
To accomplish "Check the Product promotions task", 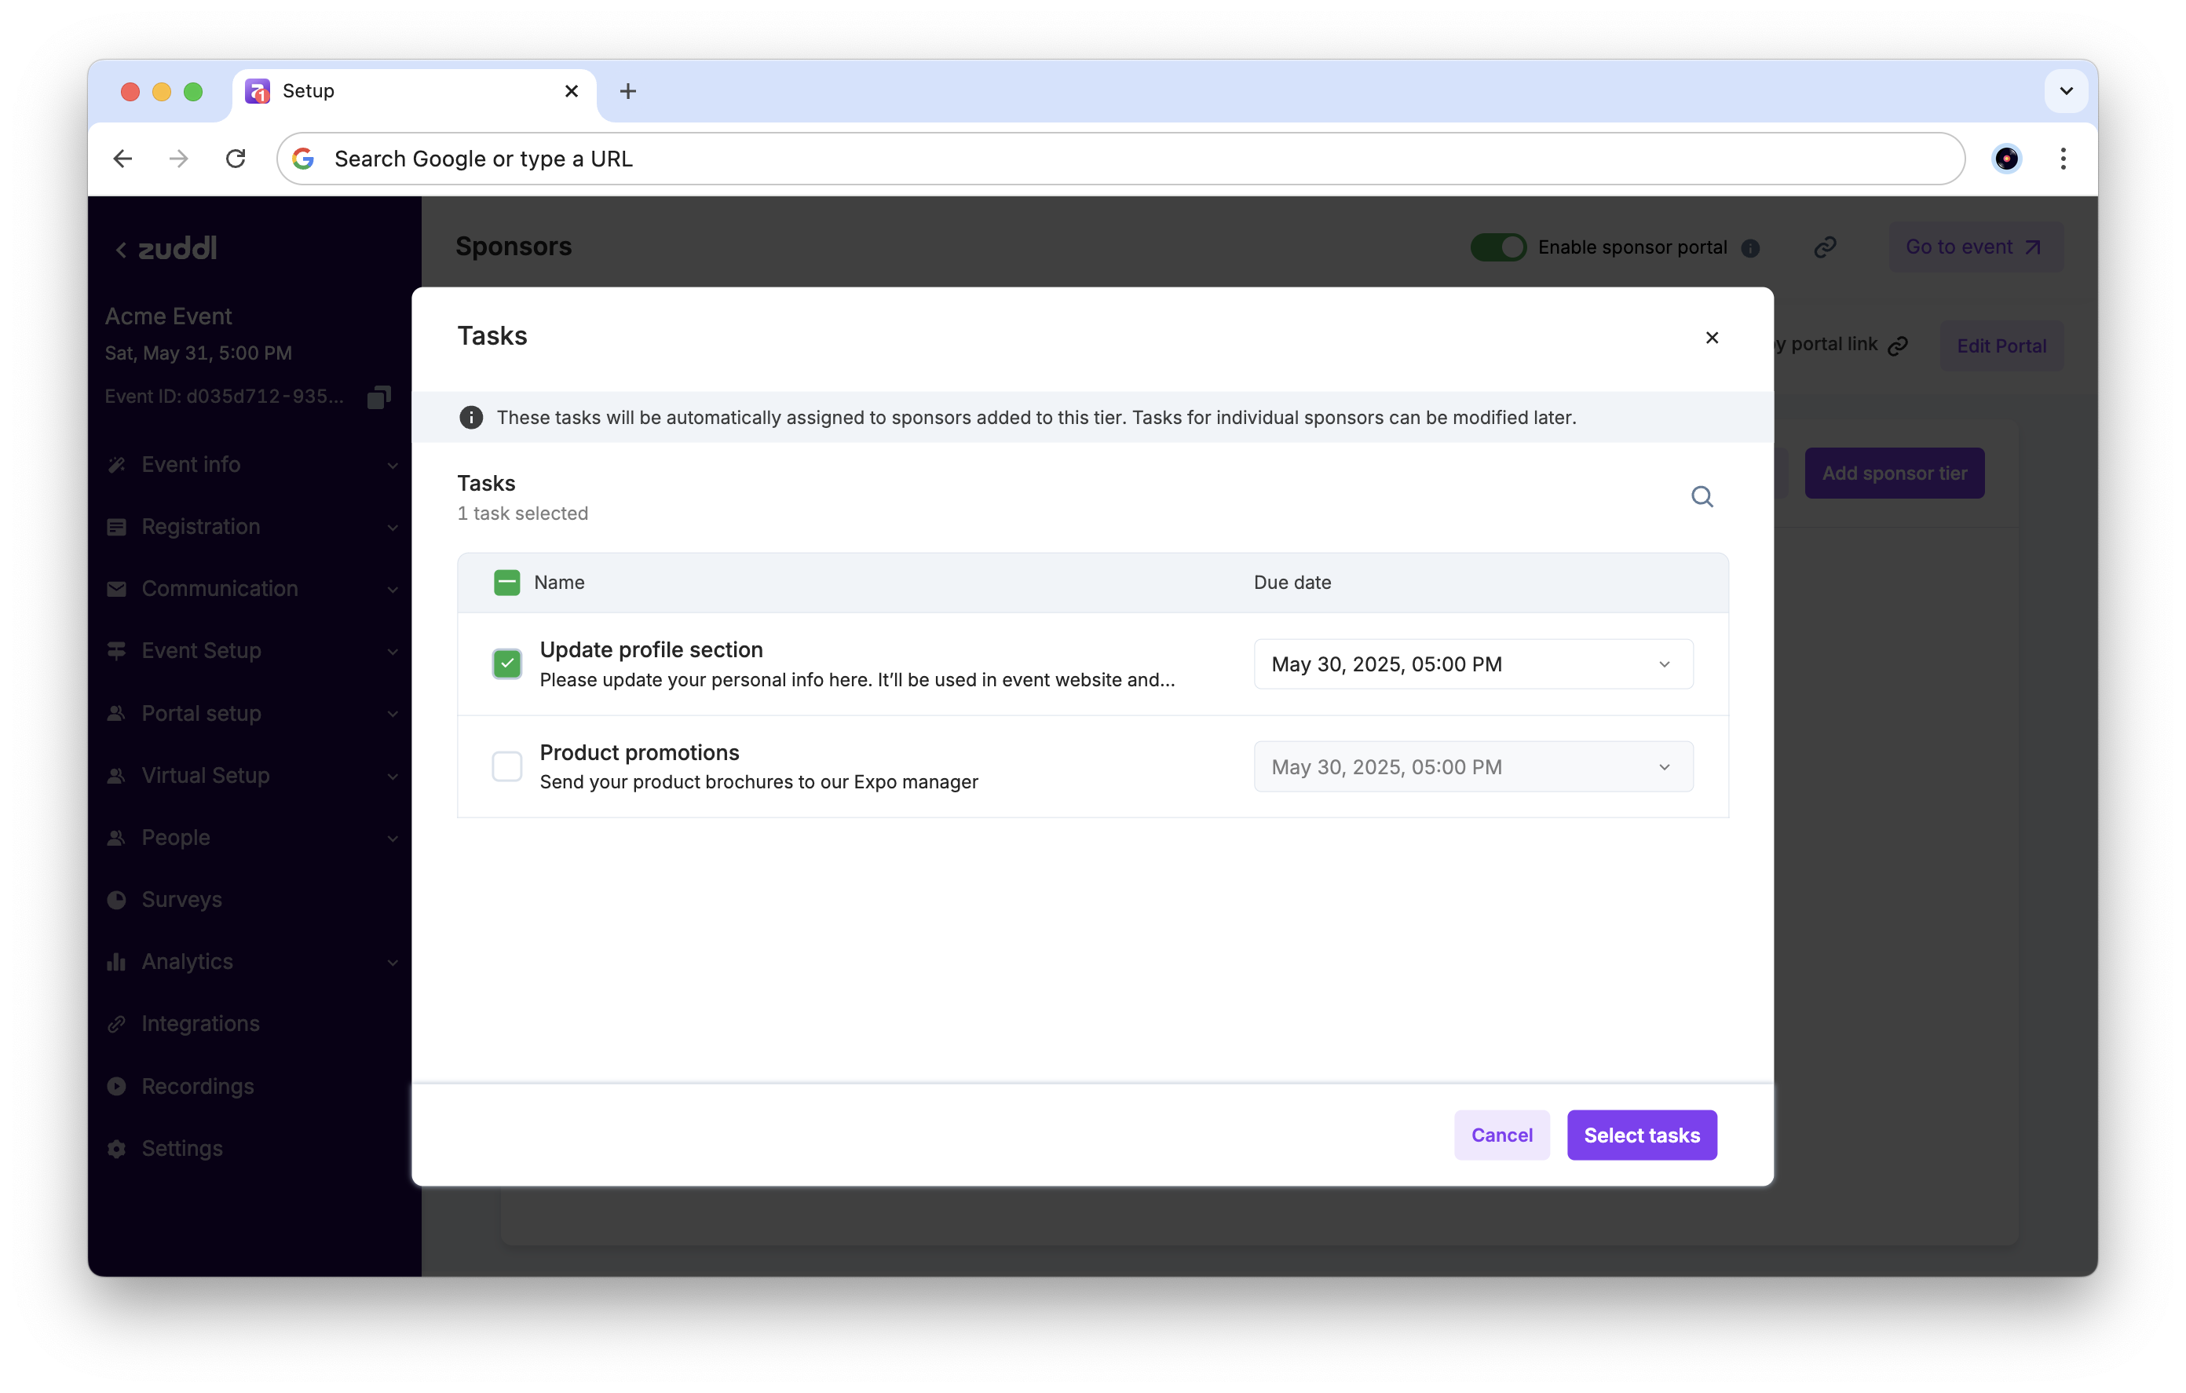I will pos(506,766).
